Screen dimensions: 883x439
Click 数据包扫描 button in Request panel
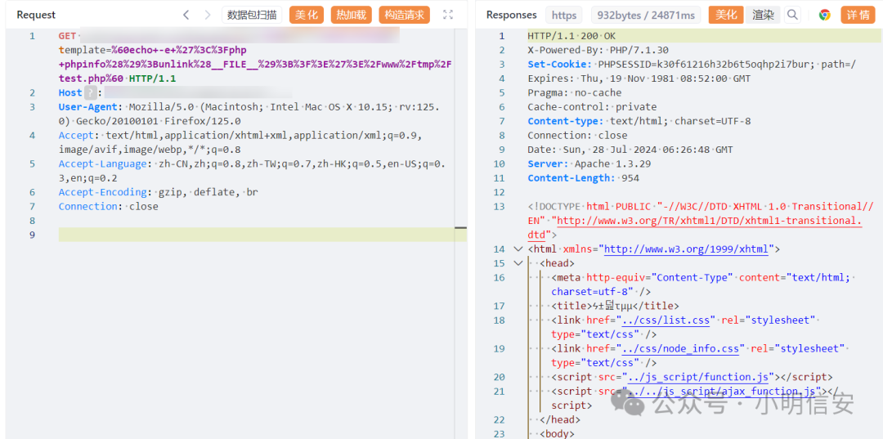tap(252, 16)
